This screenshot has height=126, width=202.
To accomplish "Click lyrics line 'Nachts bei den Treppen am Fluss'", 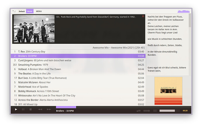I will click(165, 17).
